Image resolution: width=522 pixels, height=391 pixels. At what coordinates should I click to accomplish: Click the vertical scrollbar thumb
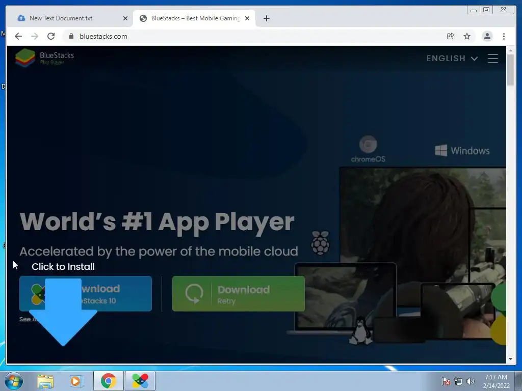(x=510, y=70)
